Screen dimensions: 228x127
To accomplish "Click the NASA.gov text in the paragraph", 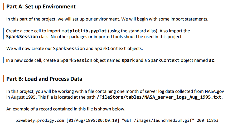I will [x=214, y=91].
